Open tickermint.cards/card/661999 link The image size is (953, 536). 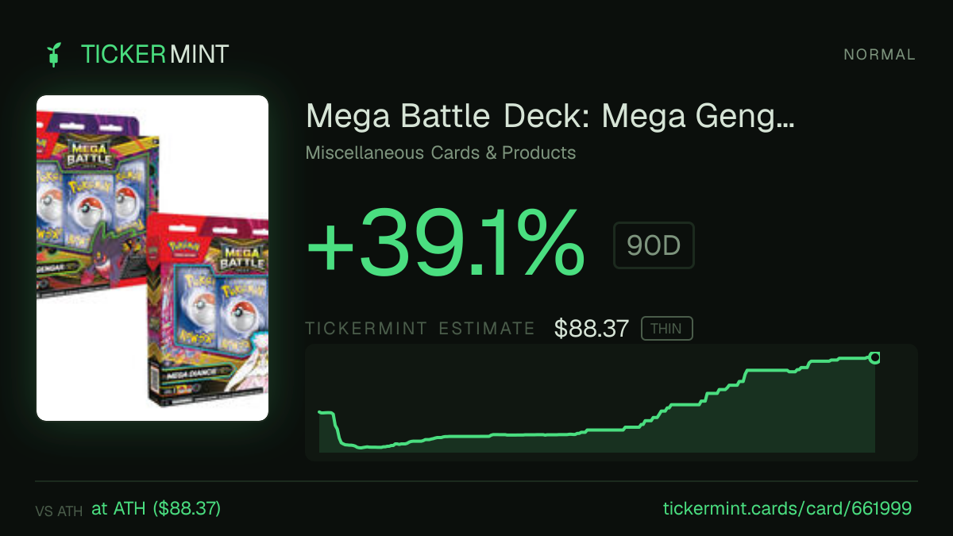[787, 509]
